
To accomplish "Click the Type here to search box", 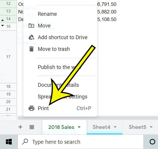I will (81, 142).
